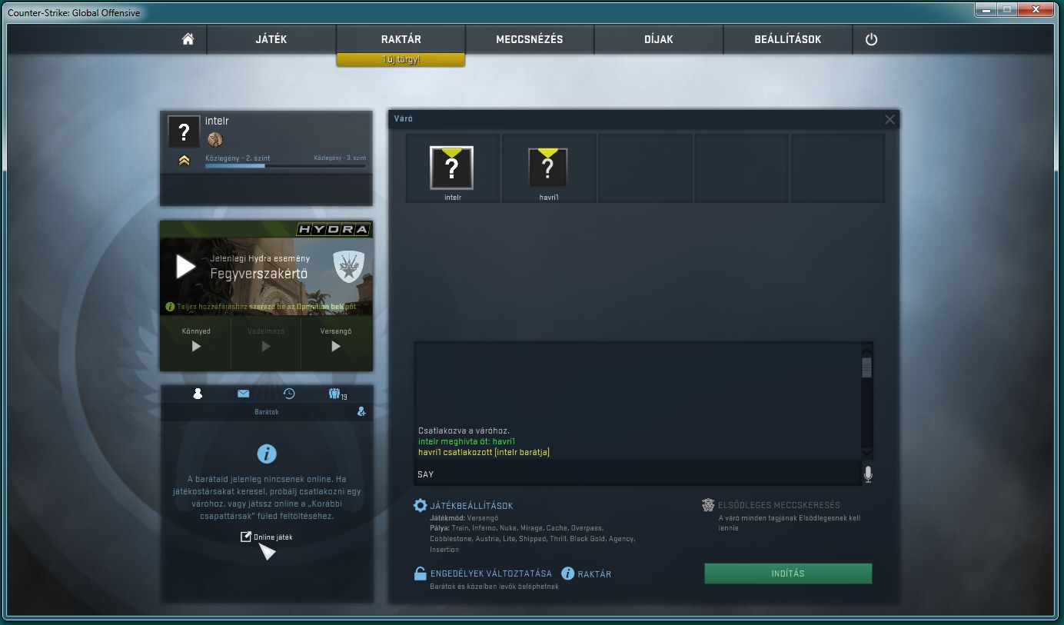Select havri1's lobby slot avatar
Viewport: 1064px width, 625px height.
(547, 168)
